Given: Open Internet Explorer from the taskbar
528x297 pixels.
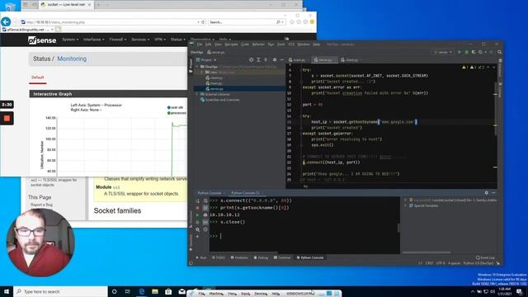Looking at the screenshot, I should (141, 291).
